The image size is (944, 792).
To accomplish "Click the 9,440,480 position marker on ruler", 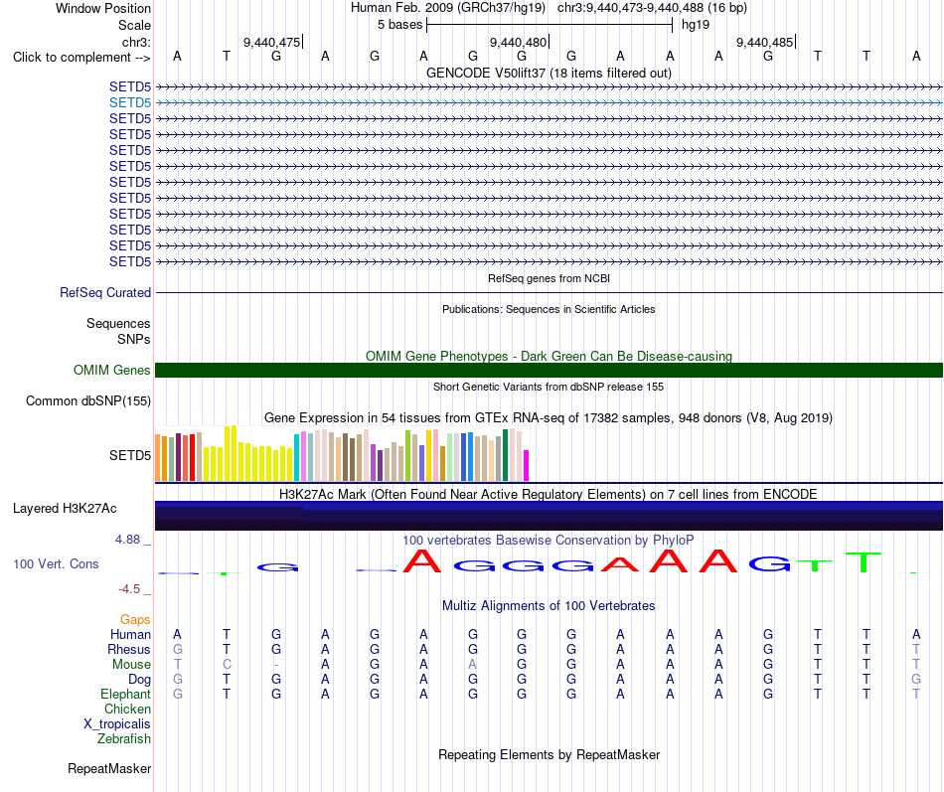I will [x=519, y=42].
